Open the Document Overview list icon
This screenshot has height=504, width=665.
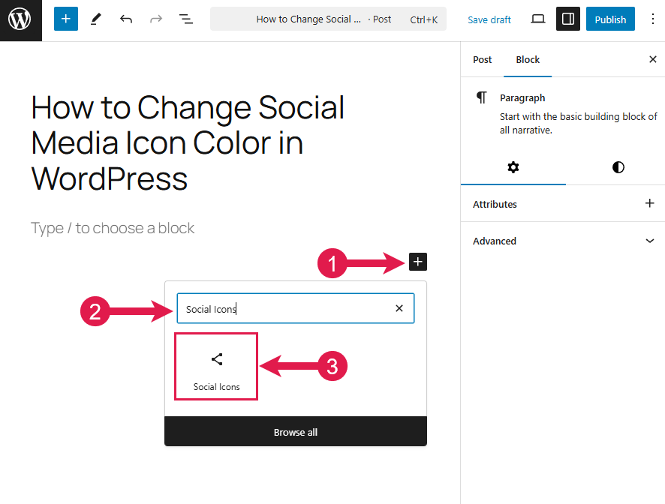click(186, 19)
